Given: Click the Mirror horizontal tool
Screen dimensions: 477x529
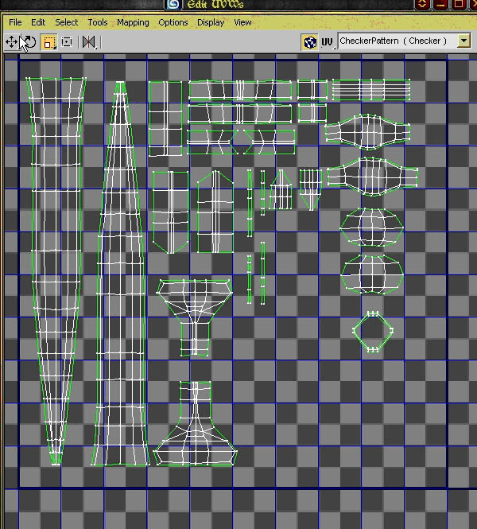Looking at the screenshot, I should (x=89, y=42).
